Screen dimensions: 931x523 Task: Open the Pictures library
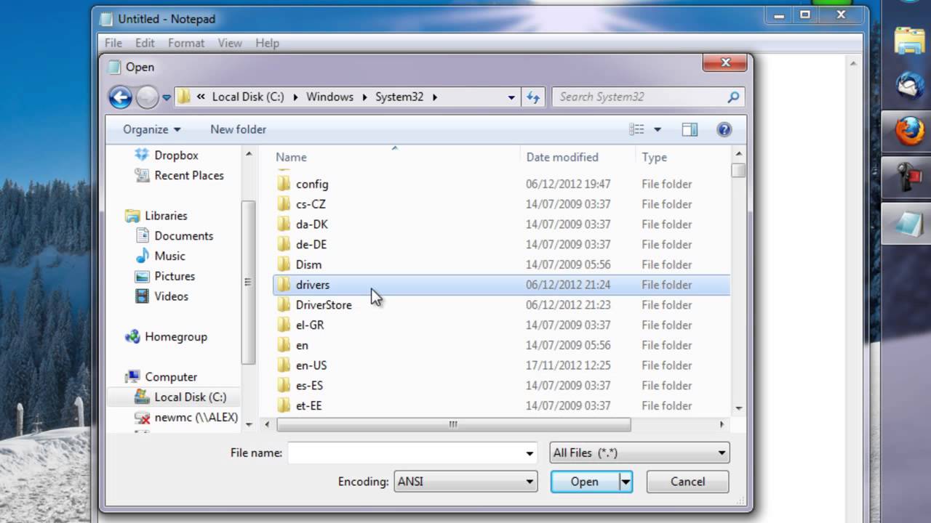pyautogui.click(x=165, y=276)
